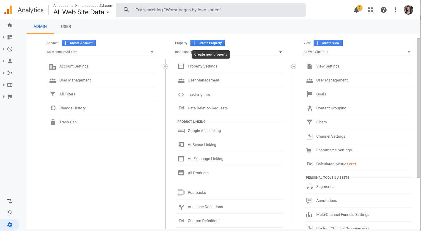Select the Admin gear icon
The image size is (421, 231).
(x=10, y=225)
